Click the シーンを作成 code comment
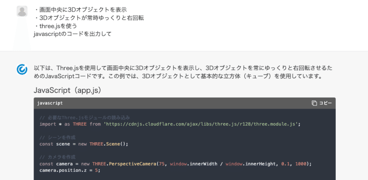The height and width of the screenshot is (180, 368). (x=57, y=137)
